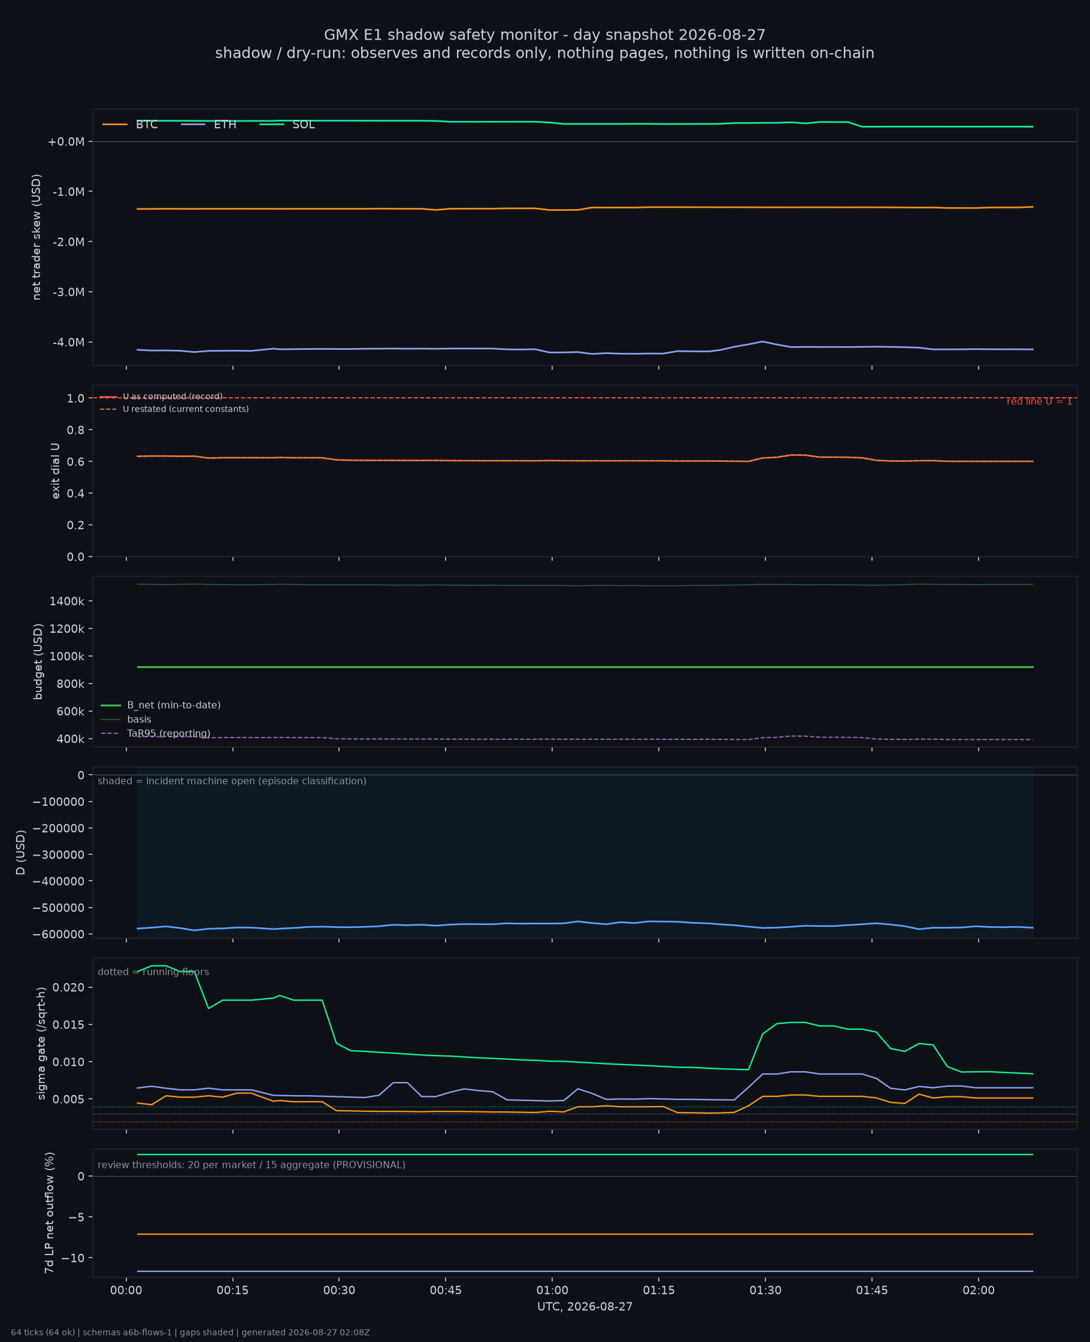1090x1342 pixels.
Task: Click the '01:15' time tick label
Action: point(659,1291)
